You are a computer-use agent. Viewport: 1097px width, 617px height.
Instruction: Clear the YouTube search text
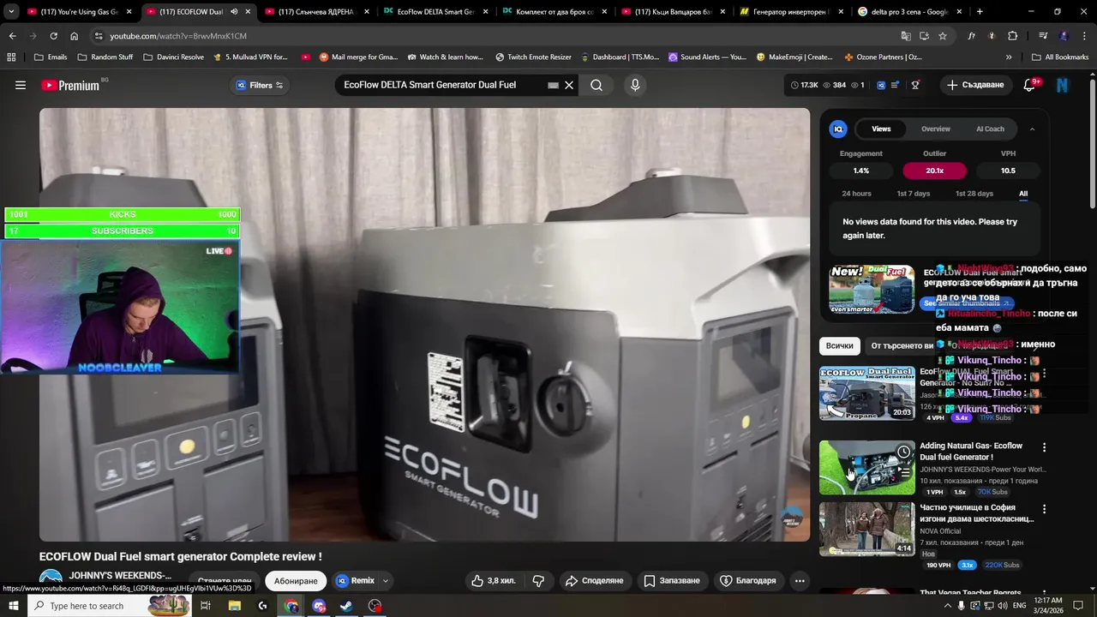[569, 85]
